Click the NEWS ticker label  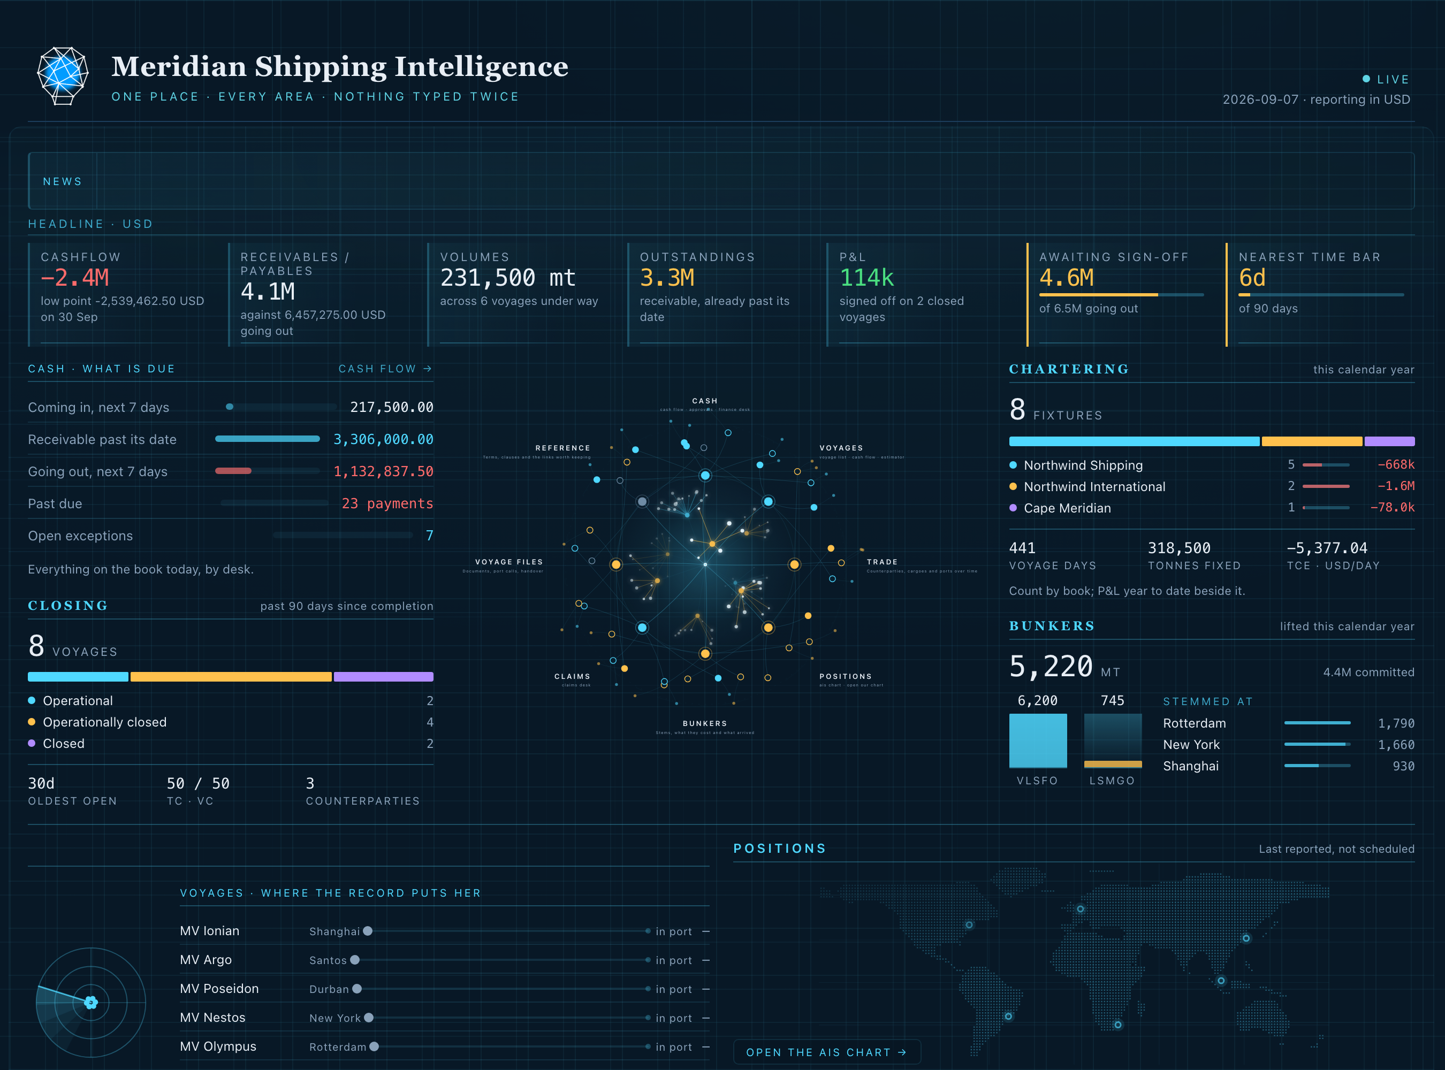coord(62,181)
